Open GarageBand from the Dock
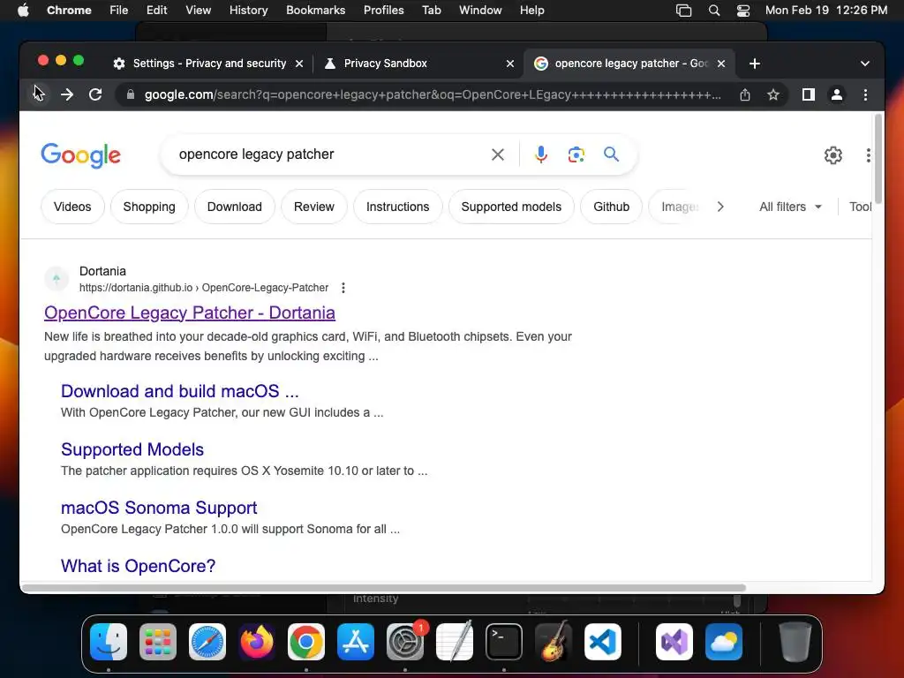904x678 pixels. point(554,642)
